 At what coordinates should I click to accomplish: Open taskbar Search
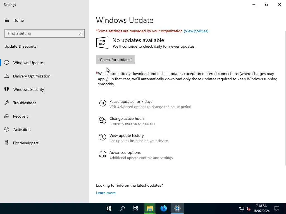point(122,208)
